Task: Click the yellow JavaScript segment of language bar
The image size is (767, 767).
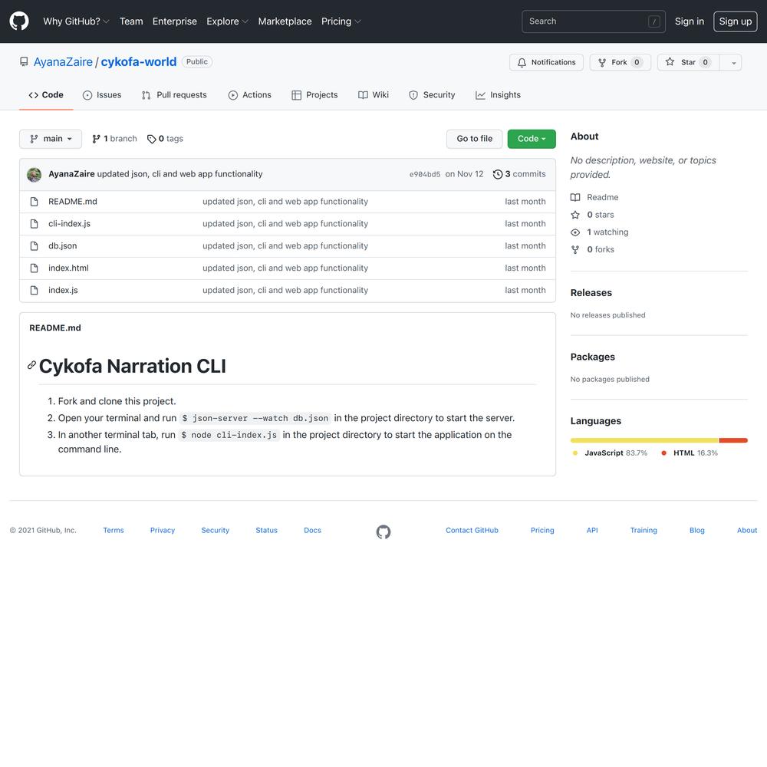Action: tap(644, 441)
